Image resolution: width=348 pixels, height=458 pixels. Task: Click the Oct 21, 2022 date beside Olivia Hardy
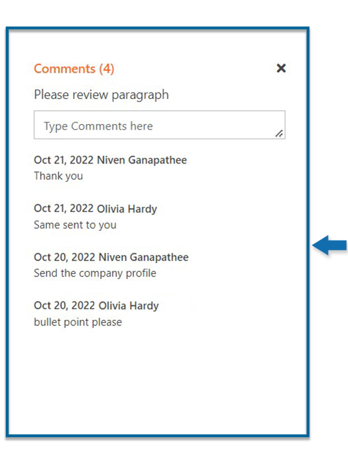click(x=63, y=209)
